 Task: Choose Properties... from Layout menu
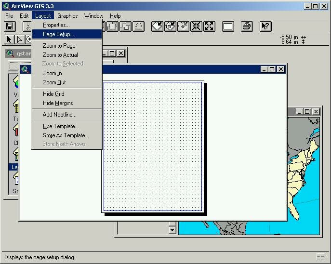pyautogui.click(x=67, y=25)
